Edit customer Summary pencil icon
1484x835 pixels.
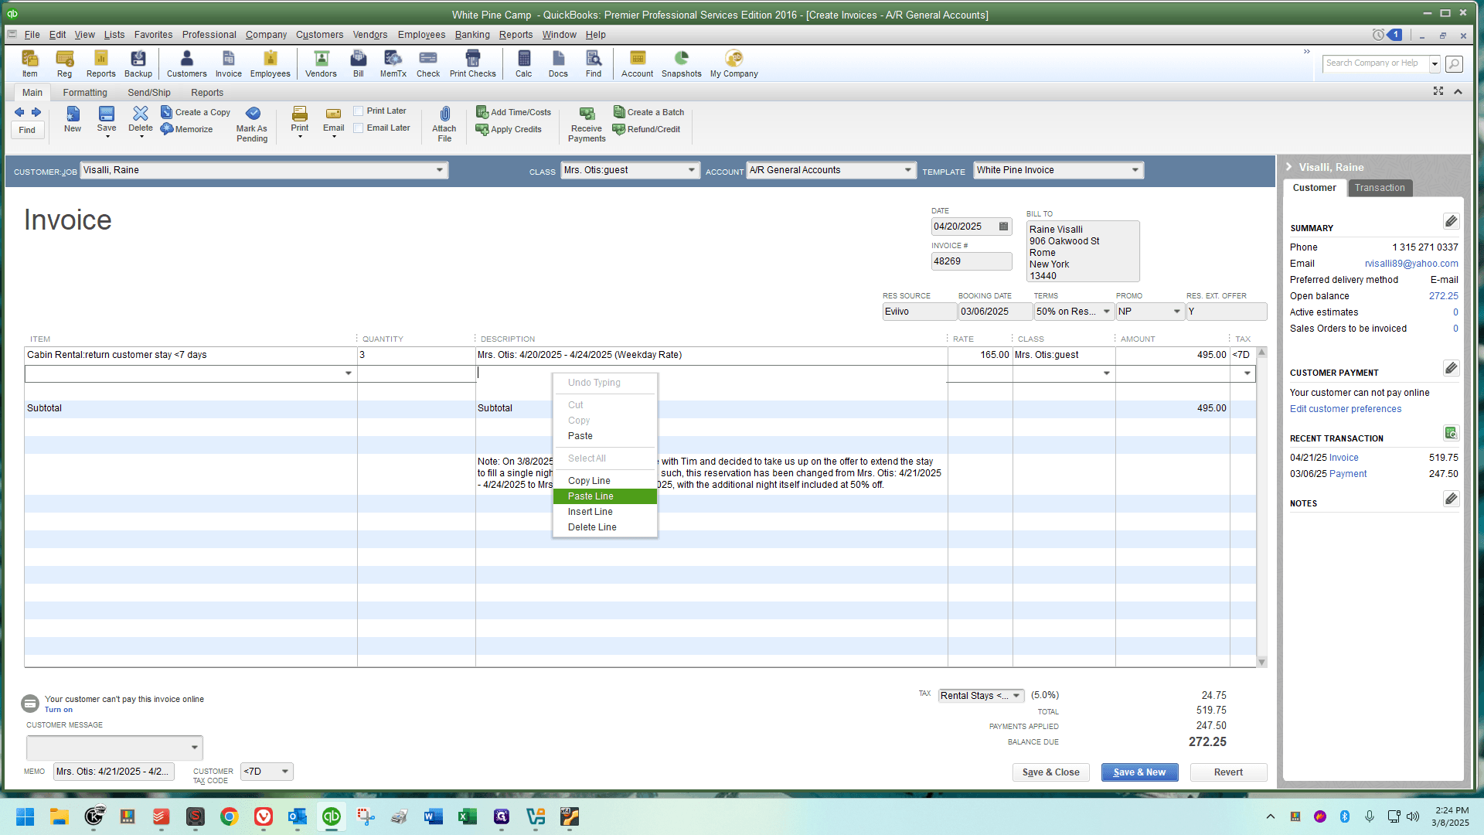[1451, 222]
